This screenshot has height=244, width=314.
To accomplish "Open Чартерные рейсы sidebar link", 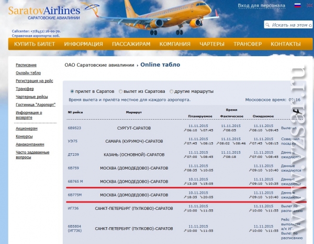I will [31, 97].
